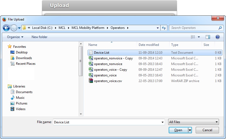The height and width of the screenshot is (139, 226).
Task: Select Favorites in navigation pane
Action: pos(20,47)
